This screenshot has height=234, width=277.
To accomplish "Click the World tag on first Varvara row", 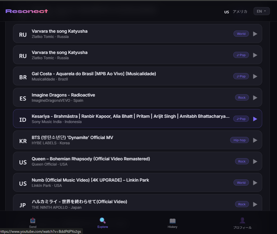I will 241,34.
